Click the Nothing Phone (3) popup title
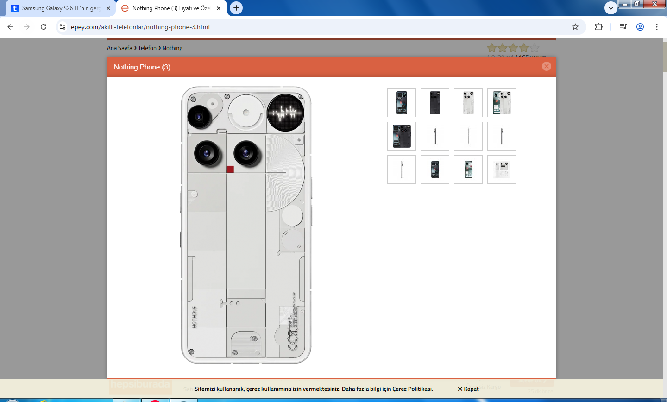667x402 pixels. pos(142,67)
